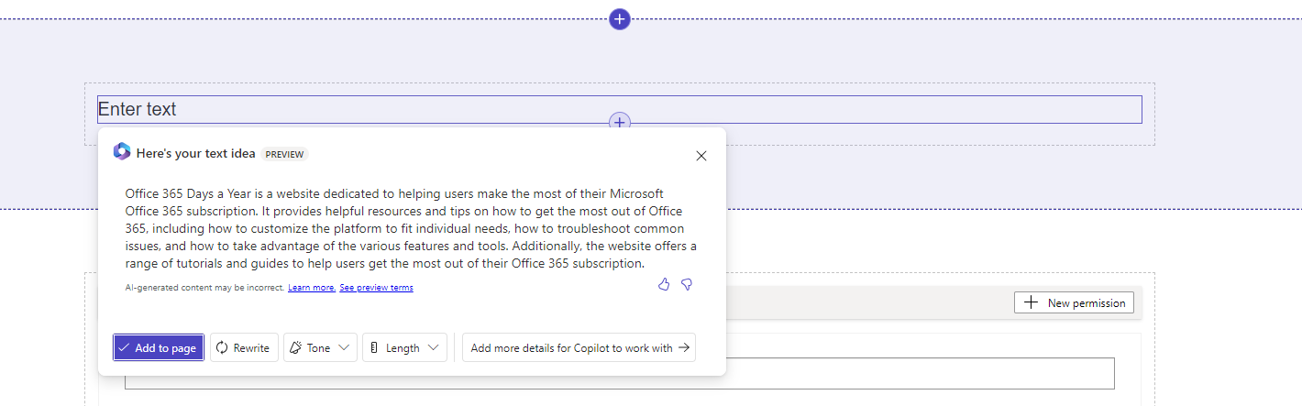This screenshot has height=406, width=1302.
Task: Add the generated text to the page
Action: point(159,348)
